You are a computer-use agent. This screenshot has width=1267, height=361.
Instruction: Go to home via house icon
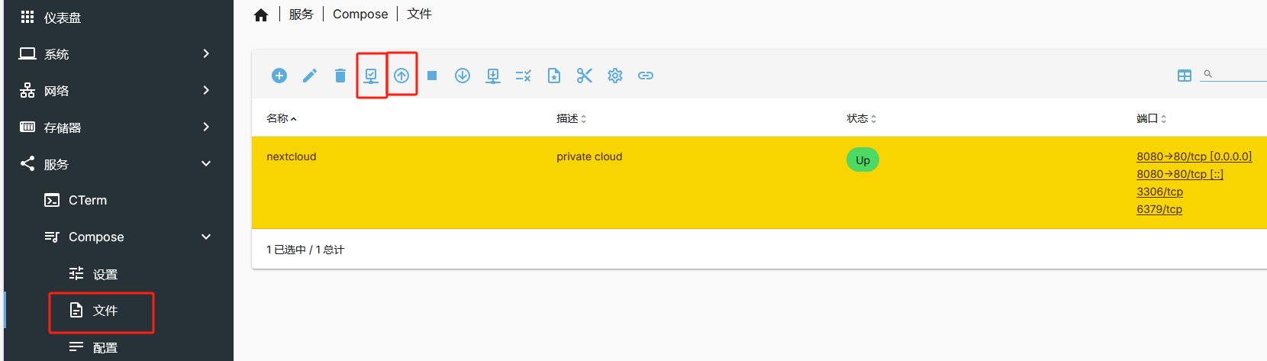click(261, 15)
